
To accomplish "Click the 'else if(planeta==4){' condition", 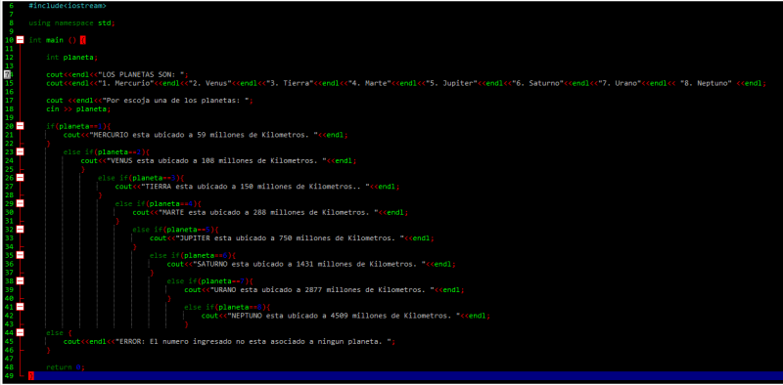I will [159, 203].
